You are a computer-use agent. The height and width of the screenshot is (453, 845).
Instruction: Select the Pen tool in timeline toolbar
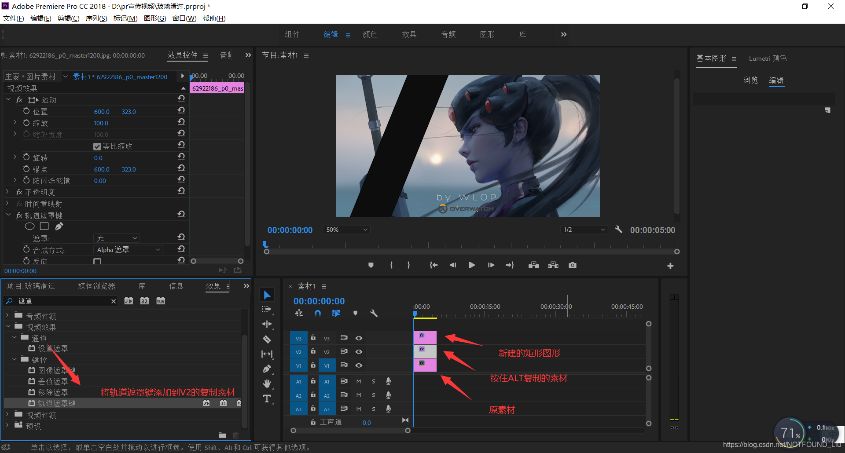[x=267, y=369]
